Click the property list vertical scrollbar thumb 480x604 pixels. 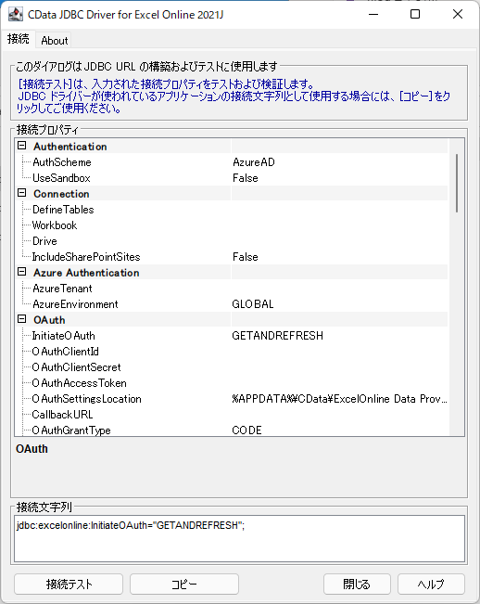(x=457, y=184)
